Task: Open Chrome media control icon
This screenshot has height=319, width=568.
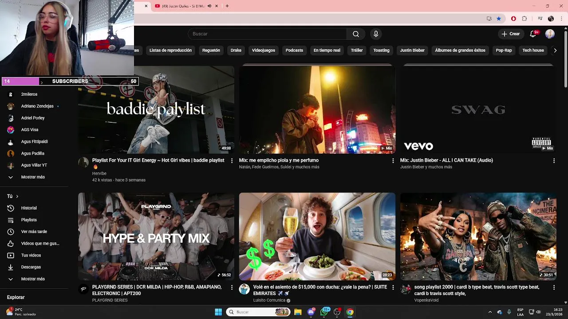Action: pos(540,19)
